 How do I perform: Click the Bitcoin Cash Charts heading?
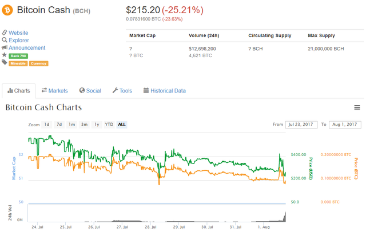point(43,107)
